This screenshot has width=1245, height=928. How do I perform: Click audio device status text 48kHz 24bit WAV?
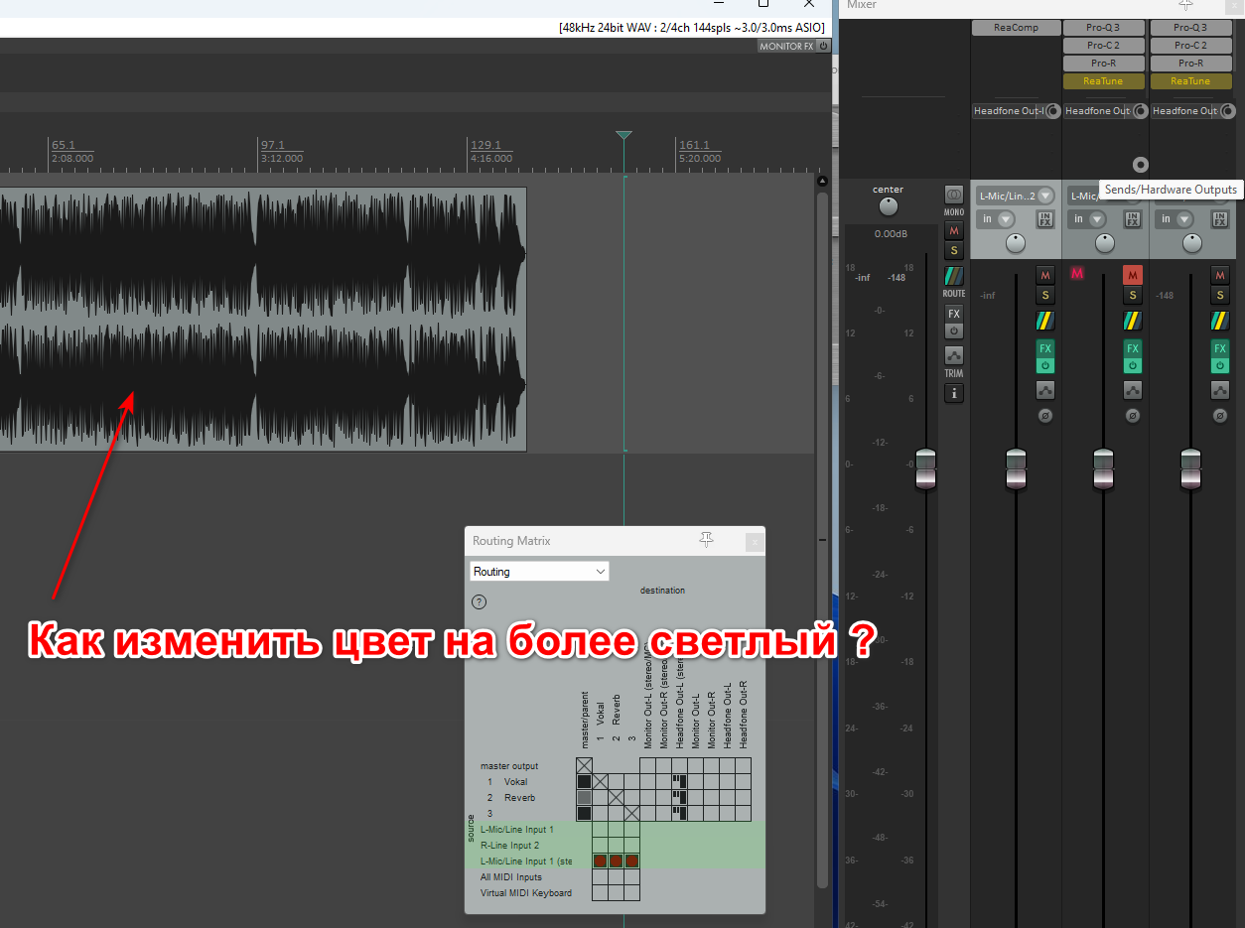point(692,28)
